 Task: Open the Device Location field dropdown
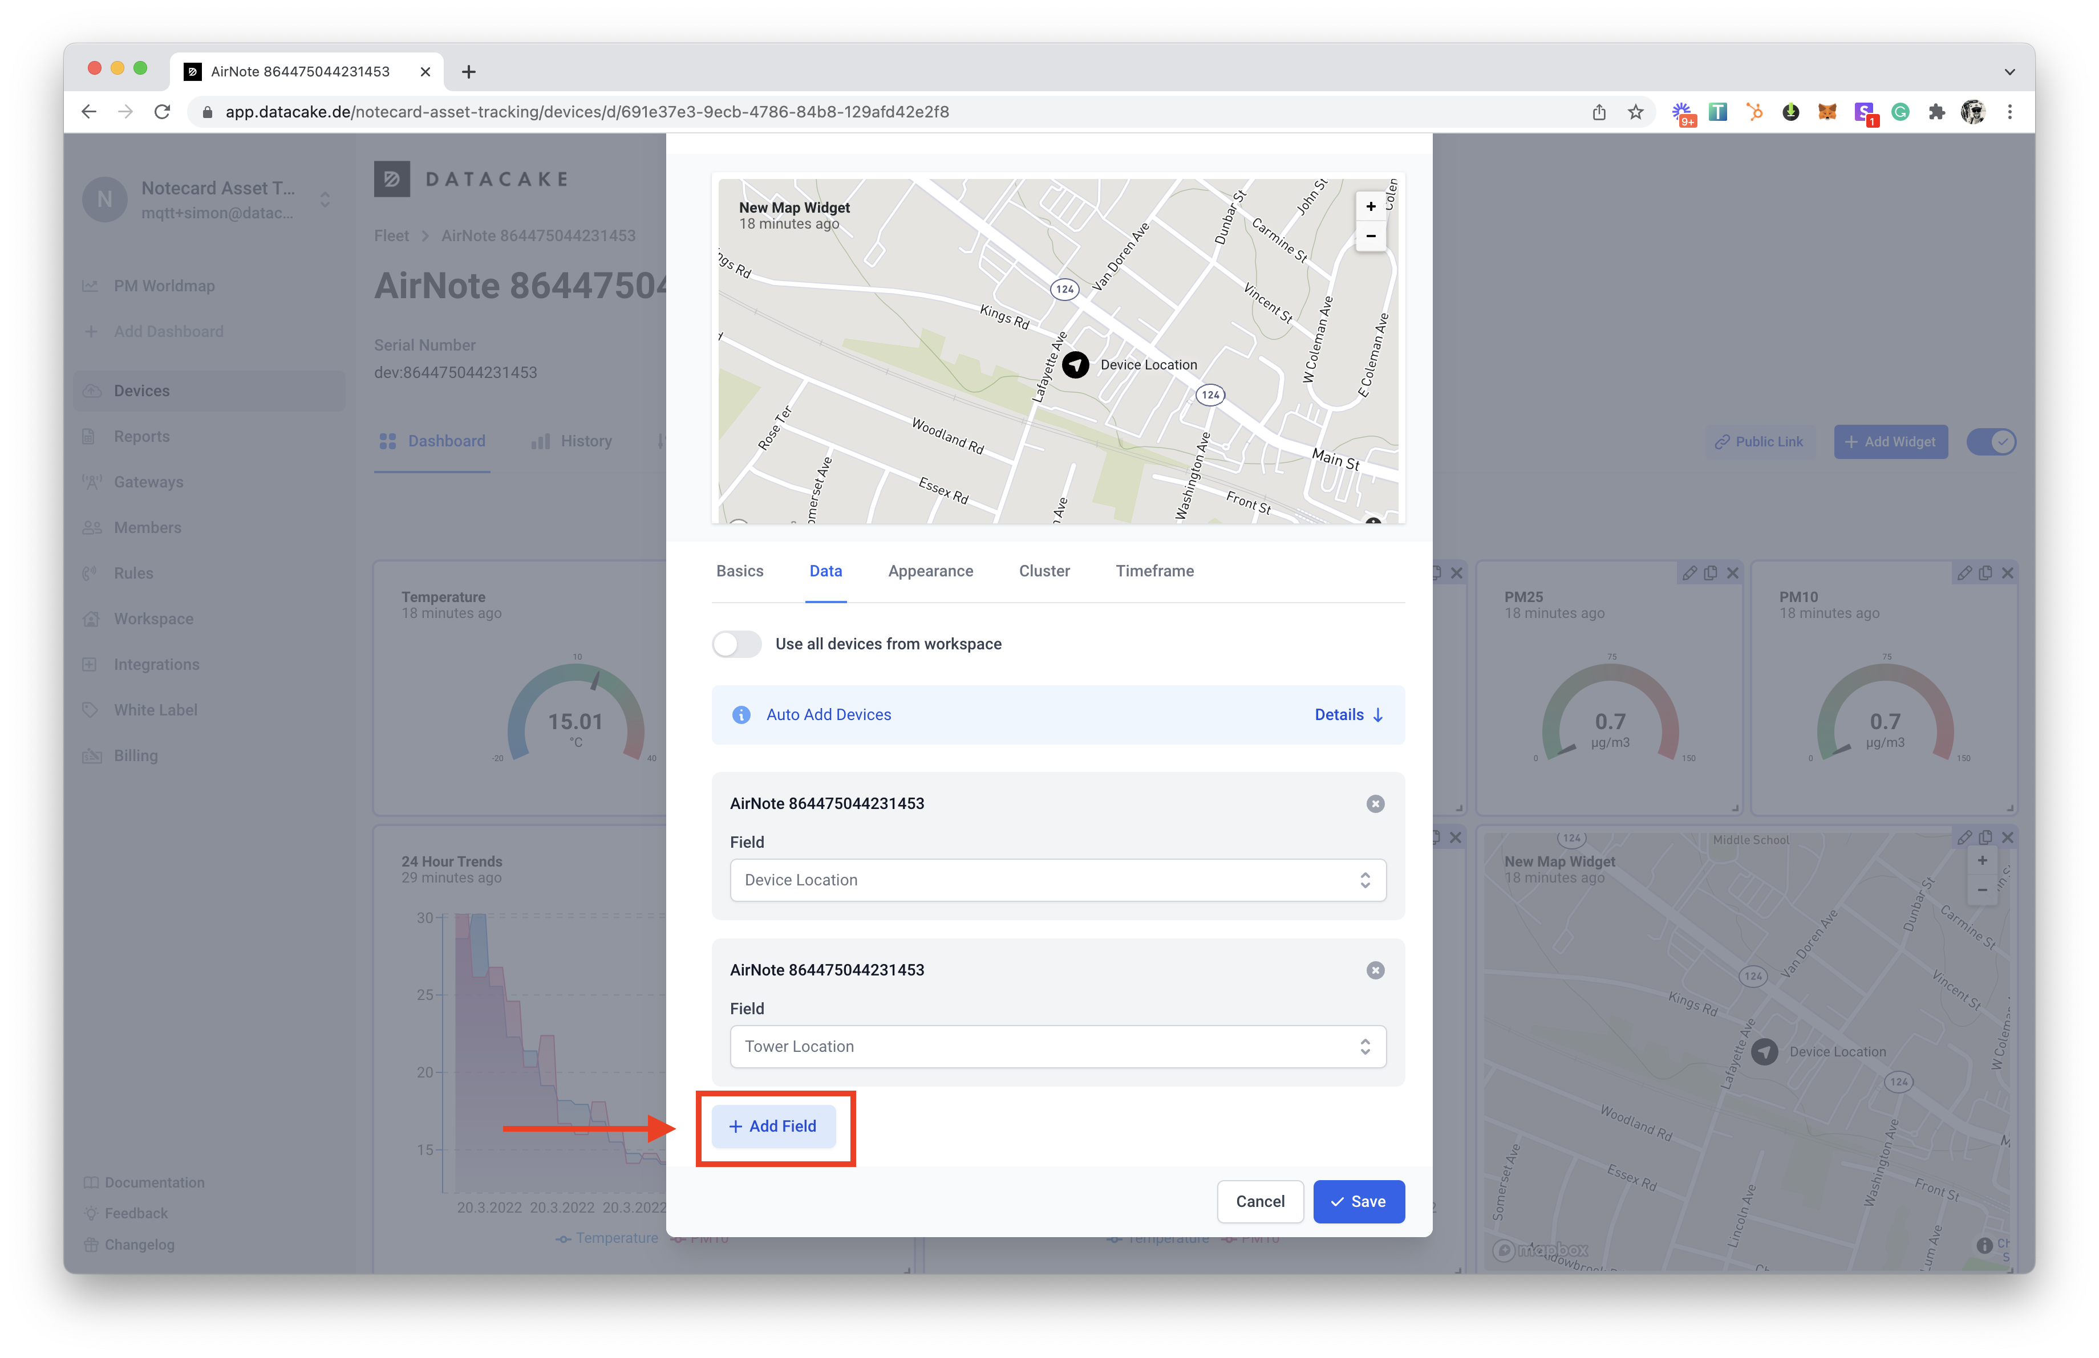pos(1057,880)
